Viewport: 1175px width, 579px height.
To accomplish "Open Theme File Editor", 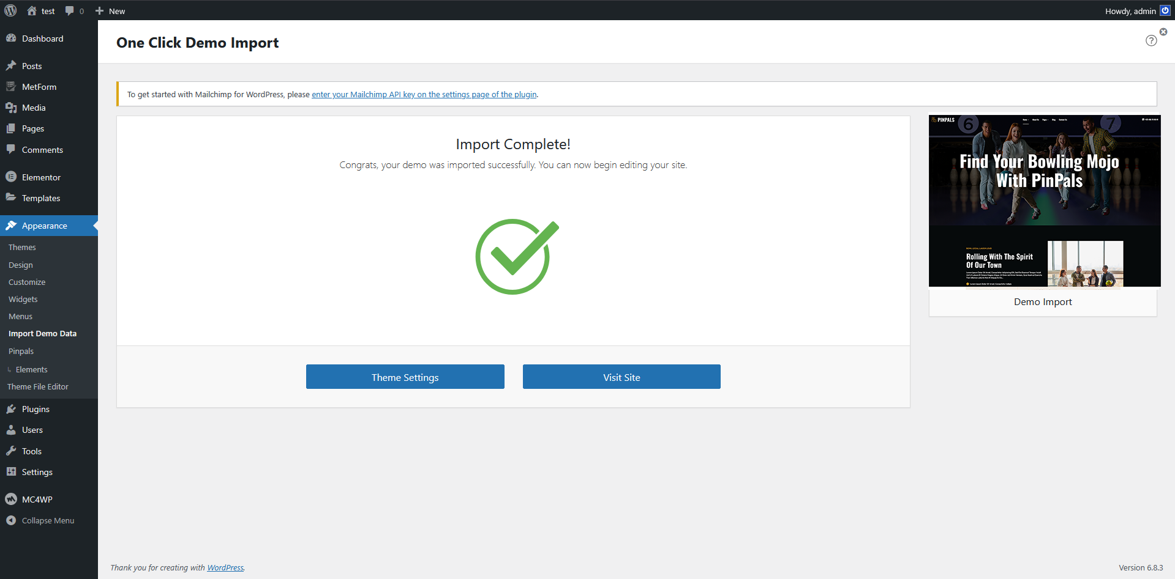I will 38,387.
